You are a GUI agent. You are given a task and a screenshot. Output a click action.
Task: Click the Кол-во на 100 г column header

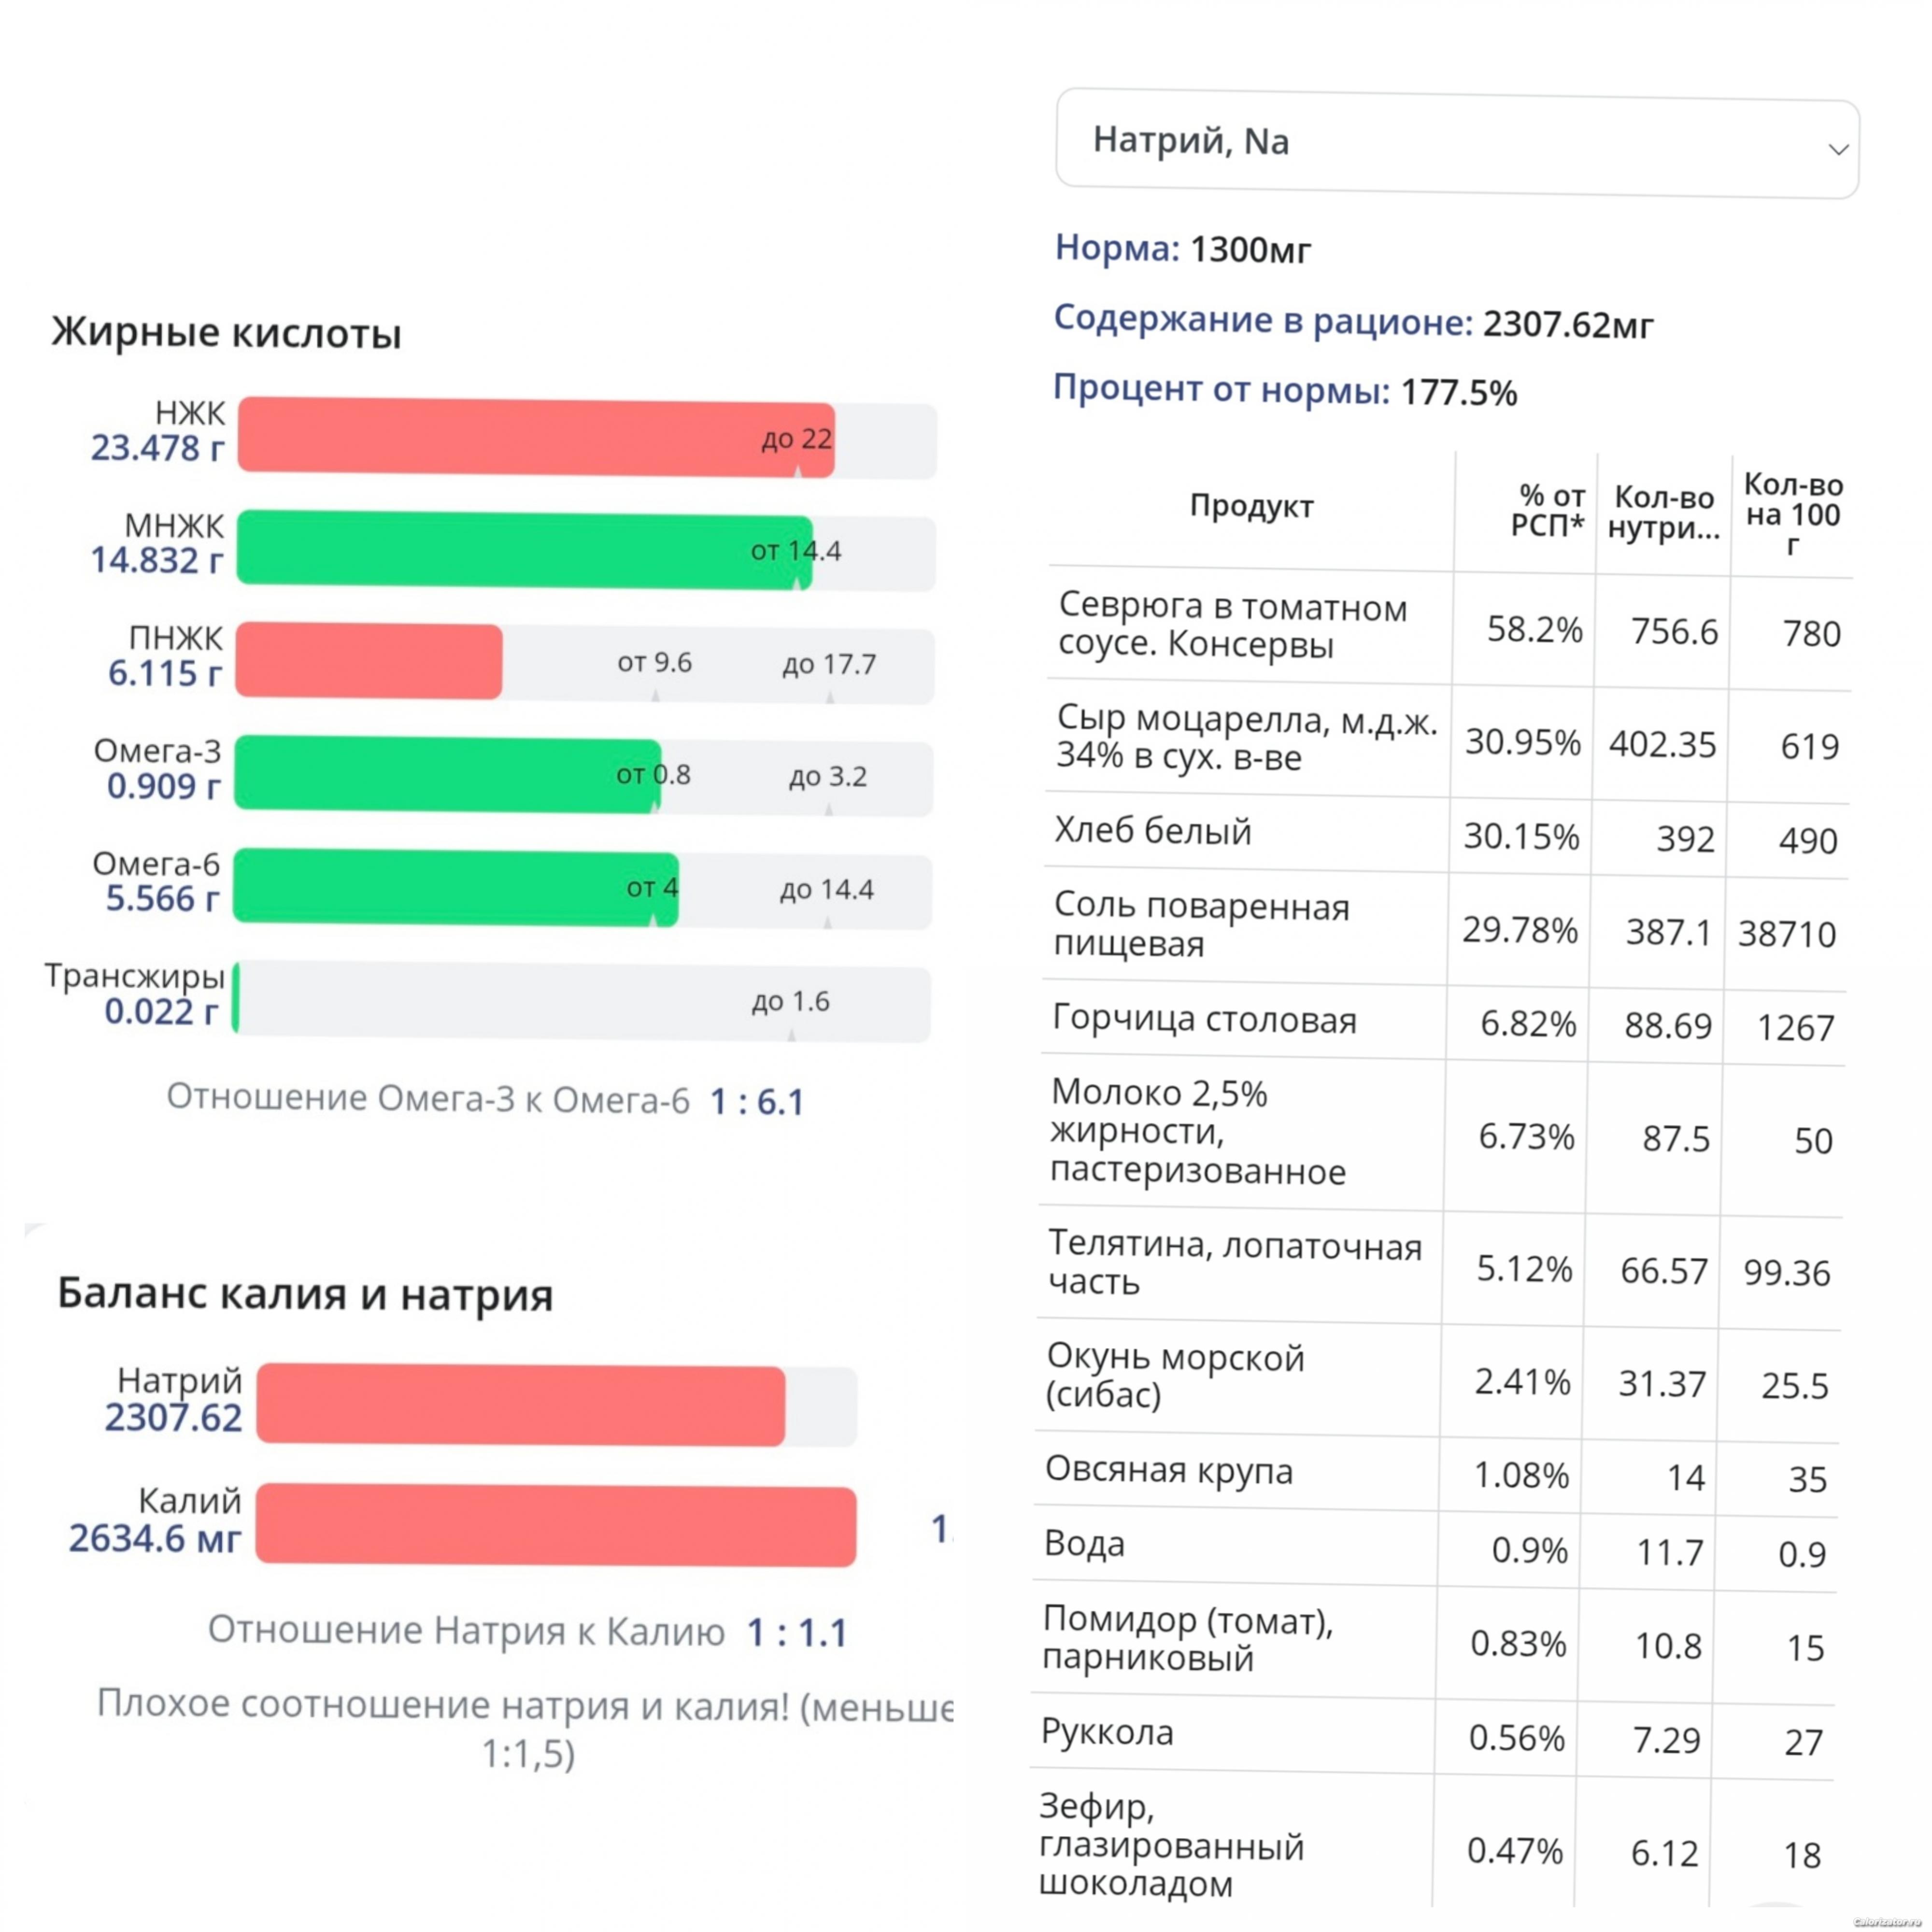pyautogui.click(x=1792, y=514)
